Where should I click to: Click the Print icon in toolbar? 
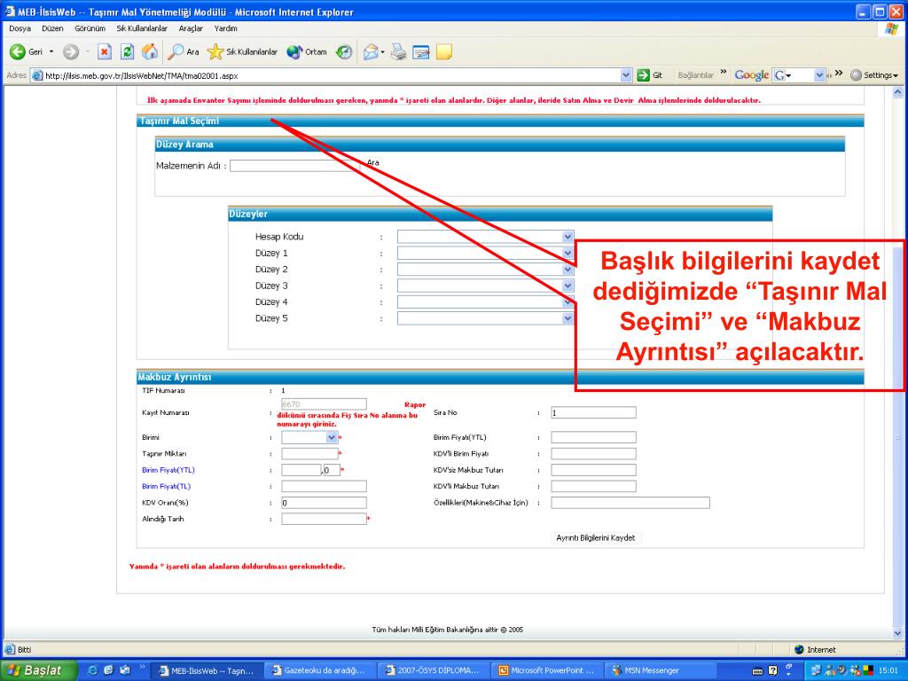(398, 51)
